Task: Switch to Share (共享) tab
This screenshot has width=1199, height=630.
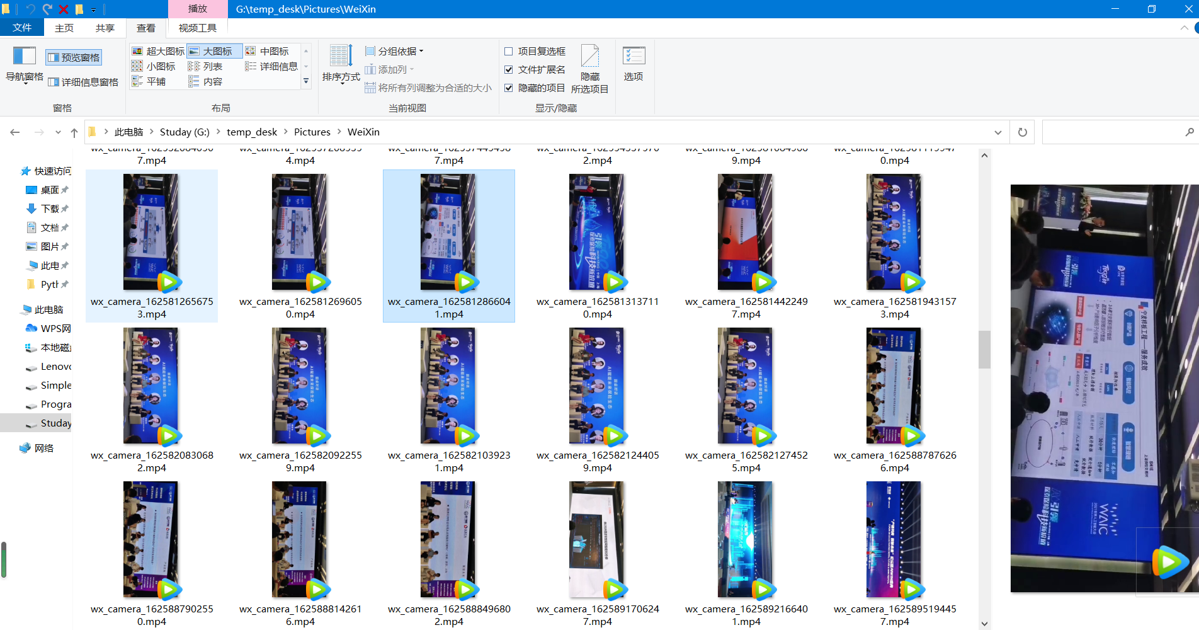Action: [x=105, y=28]
